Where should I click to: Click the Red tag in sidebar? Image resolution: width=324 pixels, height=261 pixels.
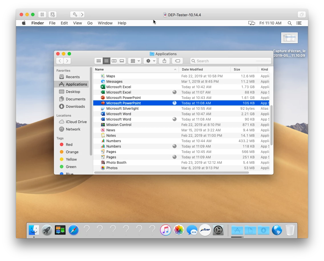pos(72,145)
